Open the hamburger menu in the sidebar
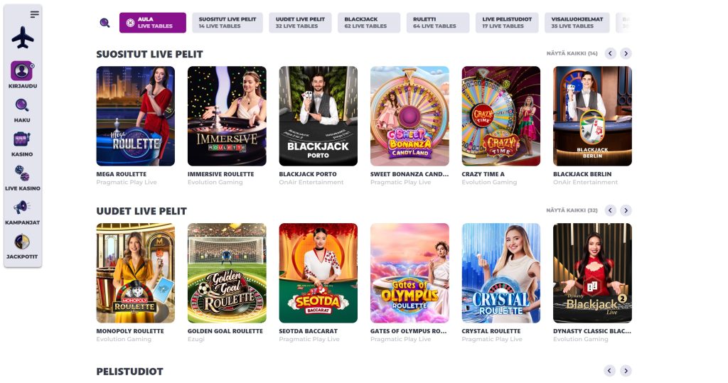This screenshot has width=728, height=383. pyautogui.click(x=34, y=14)
